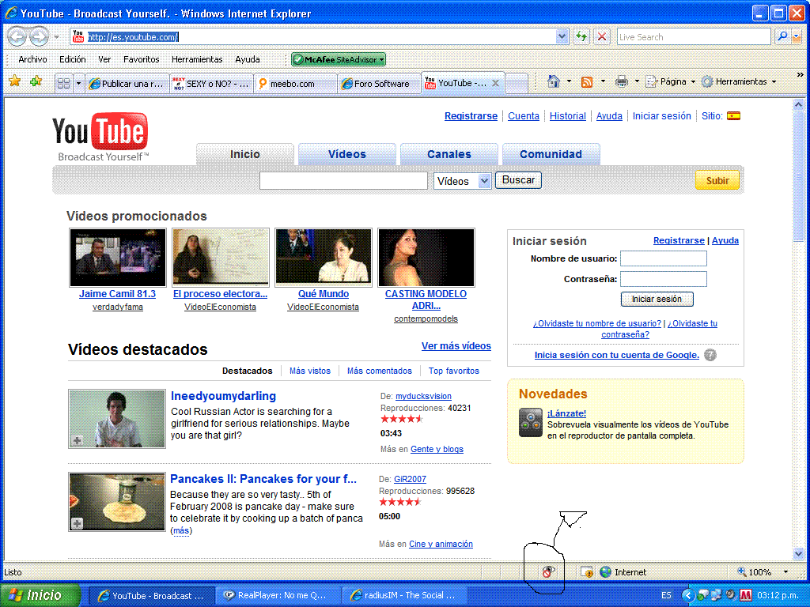Refresh the page with the green arrows icon

581,36
